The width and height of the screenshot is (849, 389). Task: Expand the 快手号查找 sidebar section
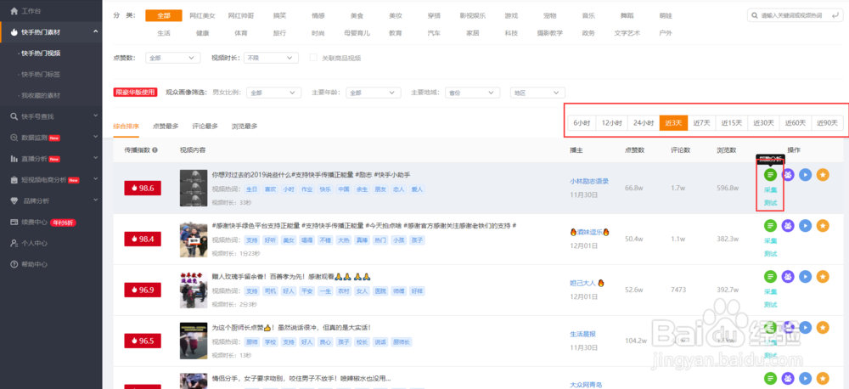[95, 116]
